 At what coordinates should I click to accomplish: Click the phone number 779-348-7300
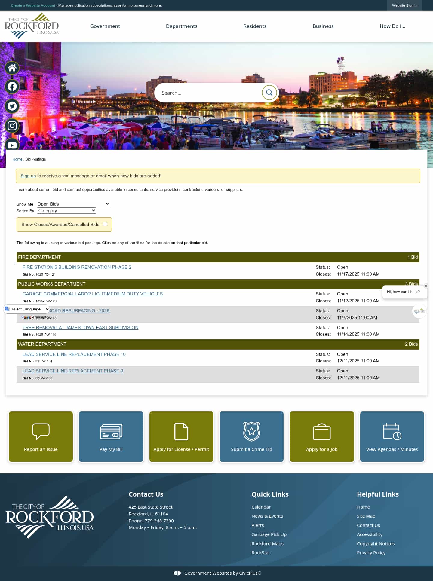(159, 521)
